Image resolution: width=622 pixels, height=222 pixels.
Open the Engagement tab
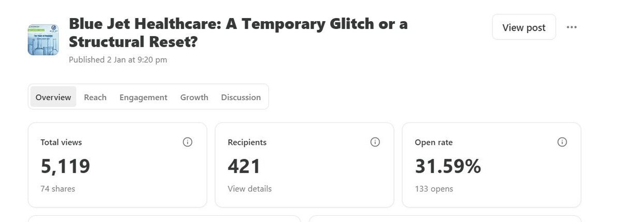click(144, 97)
